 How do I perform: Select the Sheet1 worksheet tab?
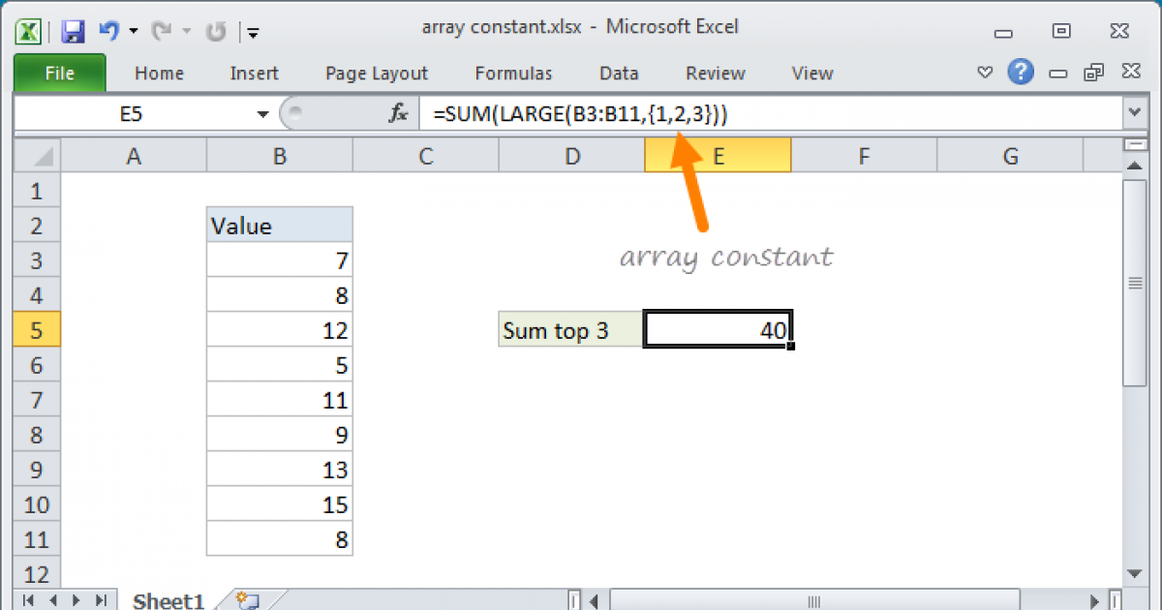168,600
